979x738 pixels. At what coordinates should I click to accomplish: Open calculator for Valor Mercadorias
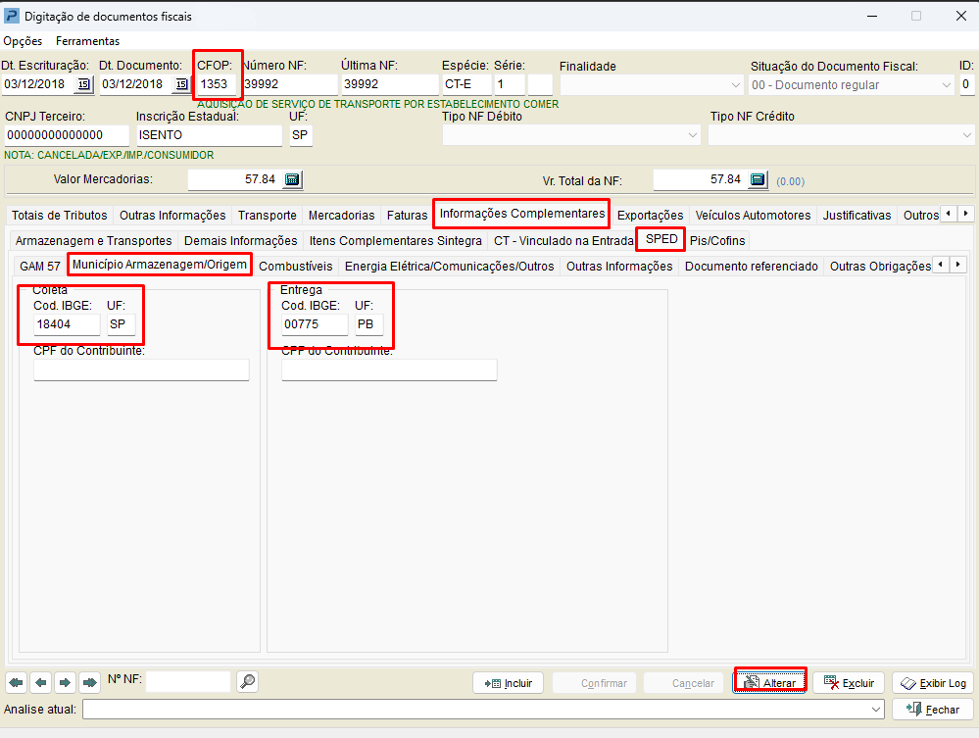click(292, 179)
